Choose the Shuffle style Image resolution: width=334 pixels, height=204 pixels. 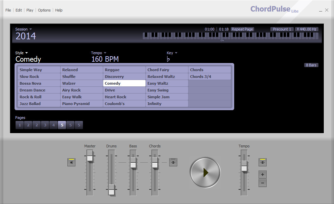[x=82, y=77]
